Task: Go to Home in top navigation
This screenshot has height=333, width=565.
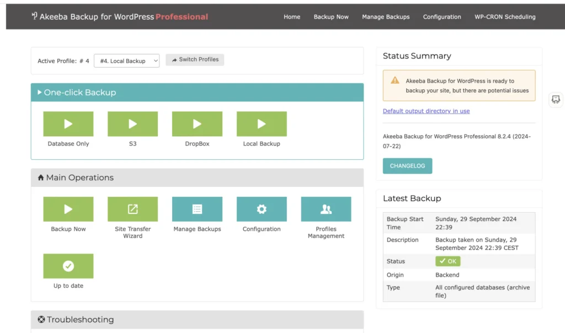Action: pos(292,17)
